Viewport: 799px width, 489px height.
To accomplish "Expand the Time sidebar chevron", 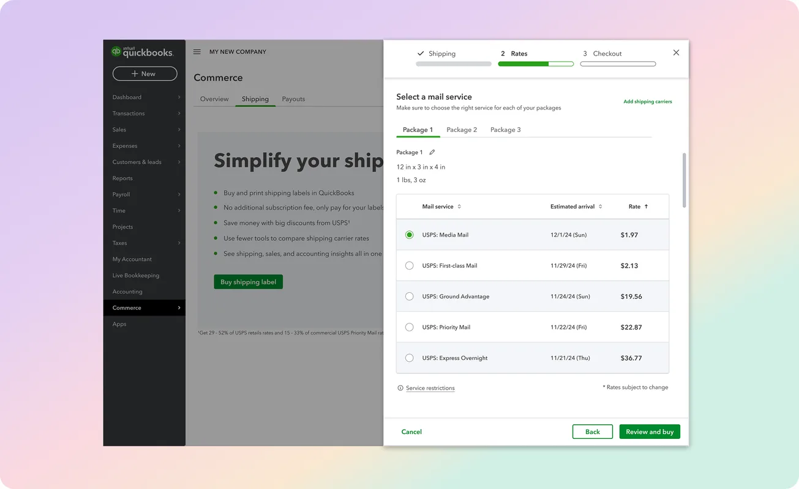I will tap(179, 210).
